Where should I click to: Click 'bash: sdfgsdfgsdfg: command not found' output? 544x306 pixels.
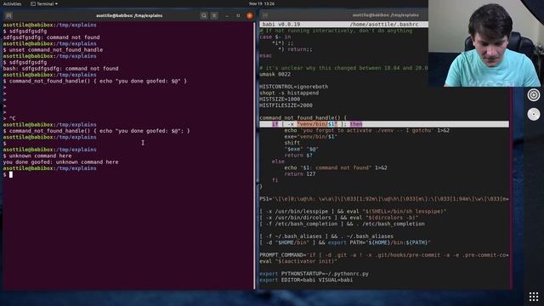(x=60, y=69)
